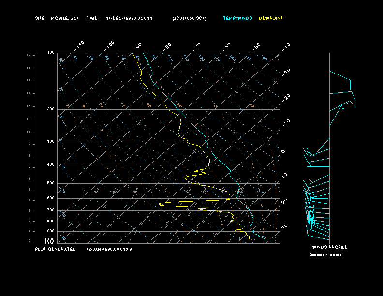383x296 pixels.
Task: Click the 16 km mark on height scale
Action: (29, 55)
